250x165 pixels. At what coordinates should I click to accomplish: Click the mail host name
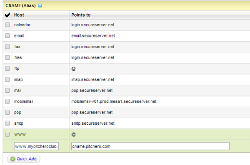18,90
